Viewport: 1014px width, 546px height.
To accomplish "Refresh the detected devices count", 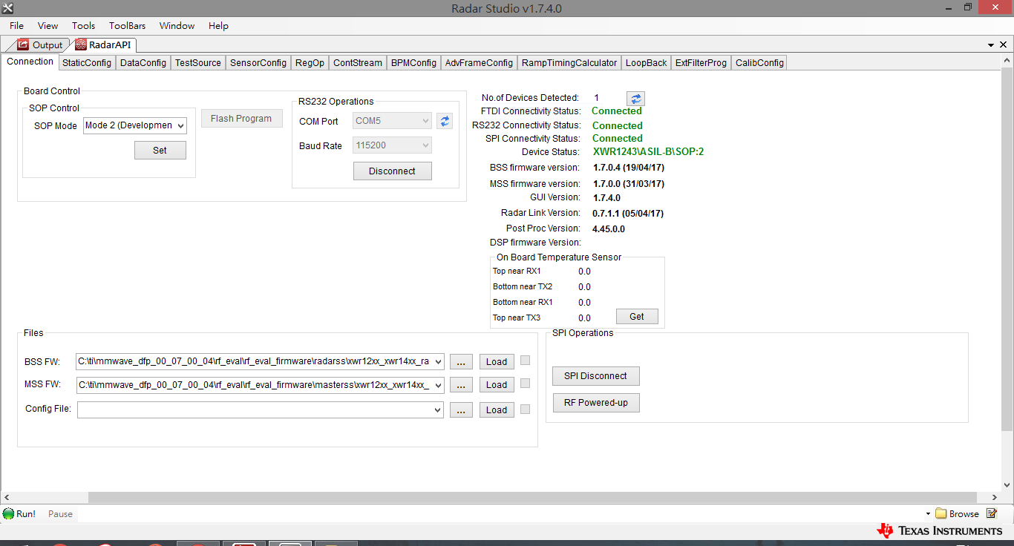I will 636,99.
